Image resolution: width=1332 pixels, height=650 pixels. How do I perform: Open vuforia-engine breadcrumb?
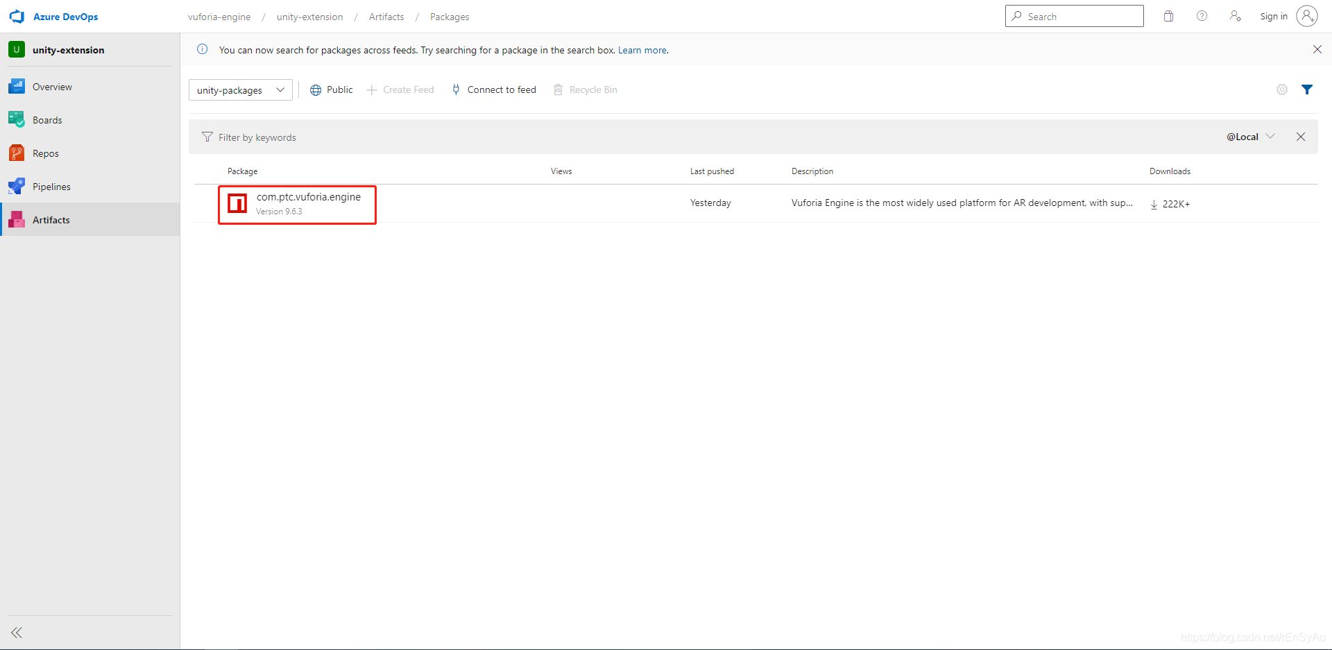(219, 17)
